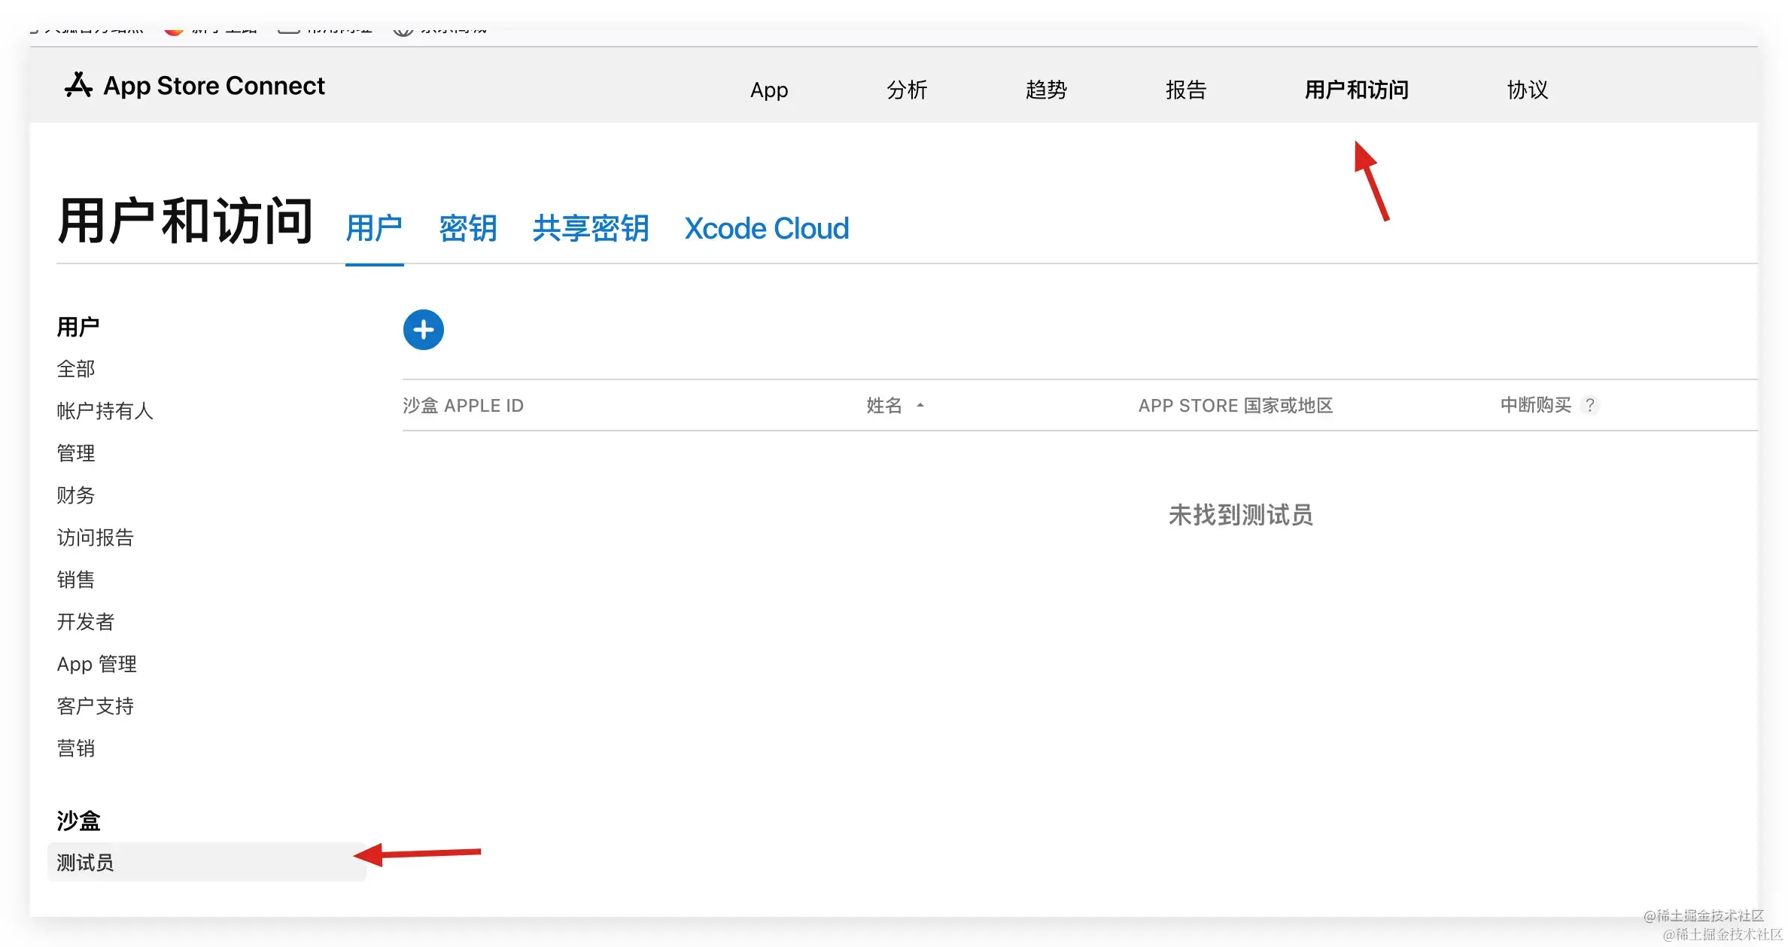Open 报告 in the top navigation

1186,90
